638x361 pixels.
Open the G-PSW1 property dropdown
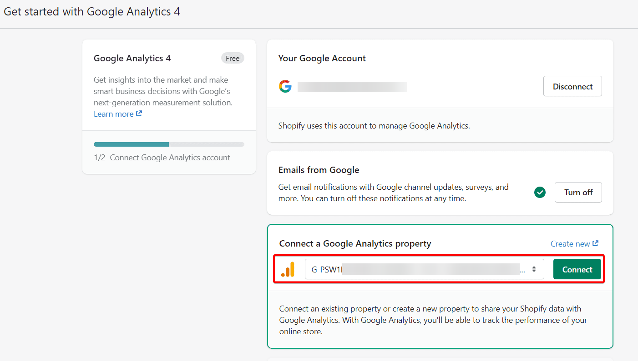[x=423, y=269]
